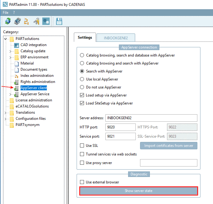Expand the ERP environment node

[x=10, y=57]
